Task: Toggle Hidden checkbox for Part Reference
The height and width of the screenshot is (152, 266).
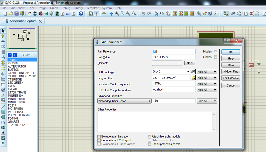Action: pyautogui.click(x=216, y=51)
